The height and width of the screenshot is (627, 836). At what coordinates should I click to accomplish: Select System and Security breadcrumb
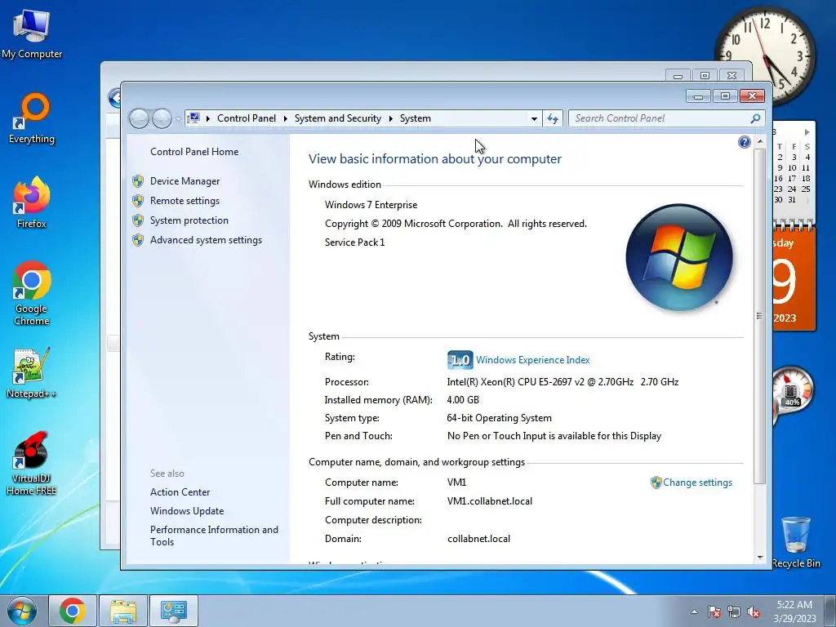(338, 118)
